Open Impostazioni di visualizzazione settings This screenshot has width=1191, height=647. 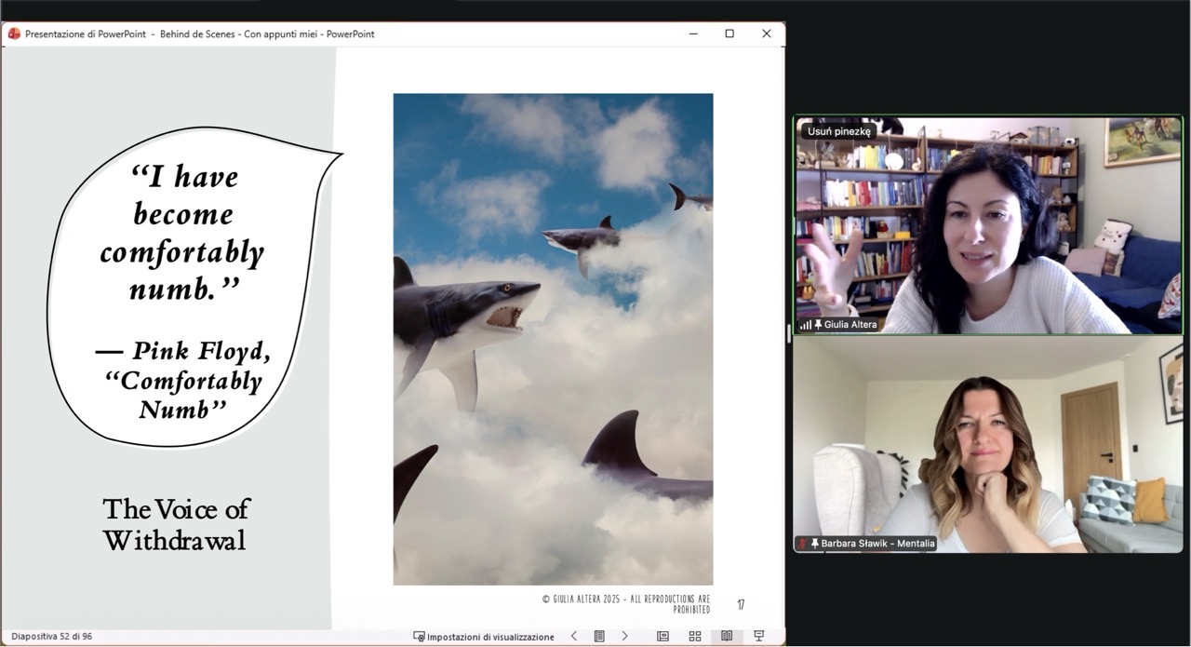click(x=484, y=637)
